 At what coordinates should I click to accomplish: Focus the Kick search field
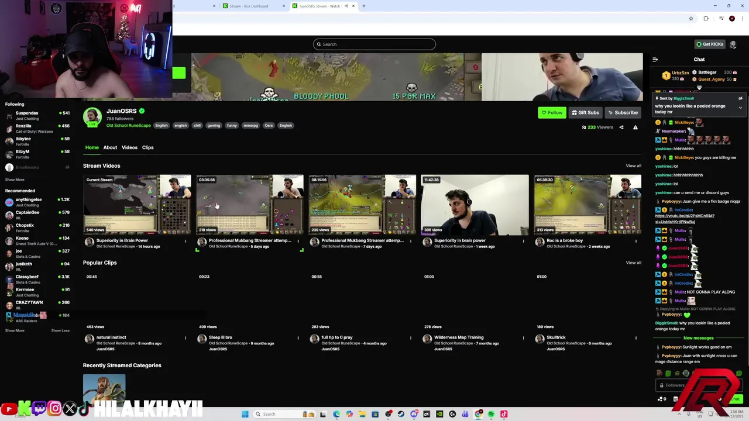tap(374, 44)
